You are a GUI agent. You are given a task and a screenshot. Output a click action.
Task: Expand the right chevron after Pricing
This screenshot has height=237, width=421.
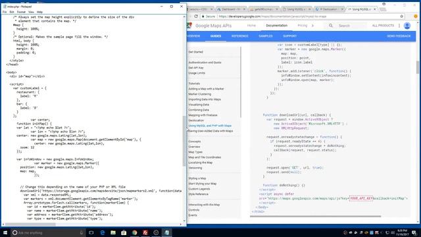pyautogui.click(x=312, y=26)
